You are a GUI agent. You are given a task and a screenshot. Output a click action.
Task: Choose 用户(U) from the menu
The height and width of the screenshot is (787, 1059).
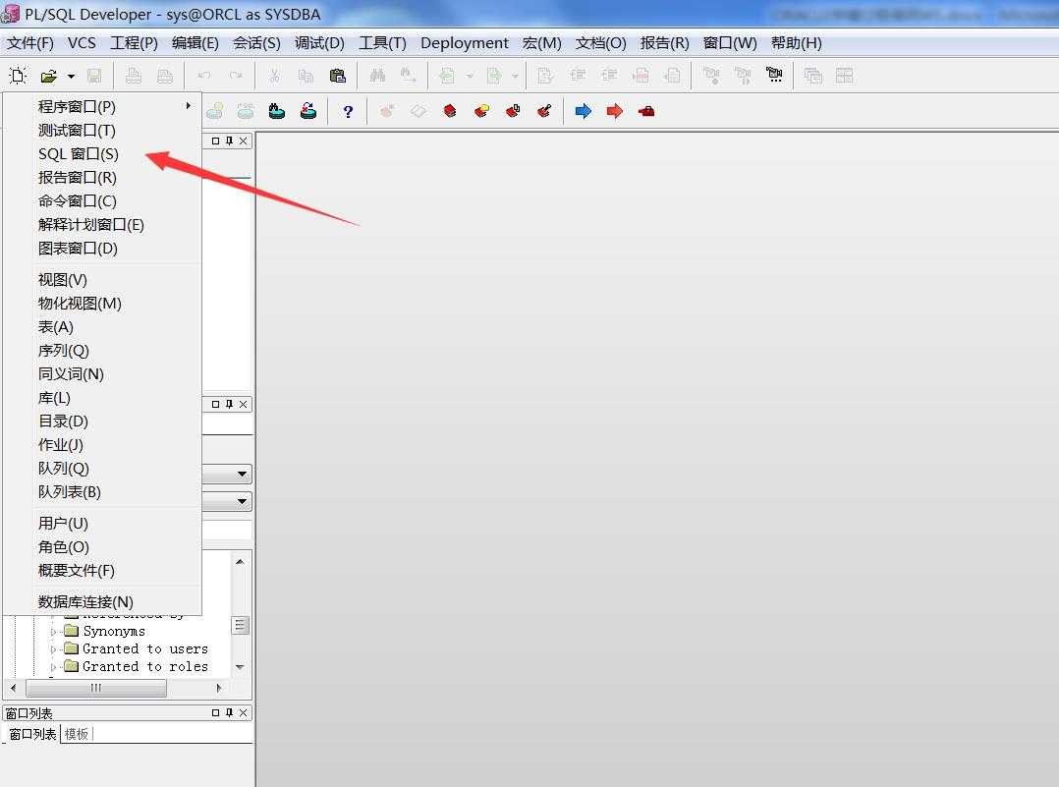(102, 524)
